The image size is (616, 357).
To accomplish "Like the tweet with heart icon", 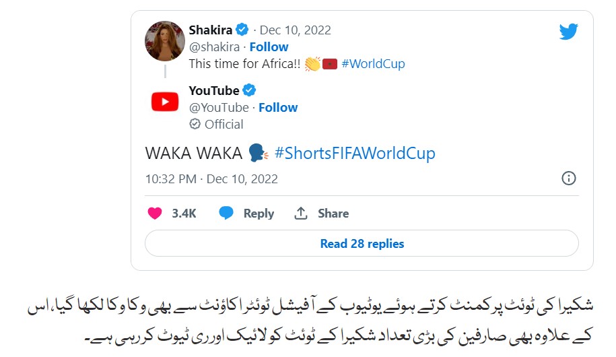I will coord(155,214).
